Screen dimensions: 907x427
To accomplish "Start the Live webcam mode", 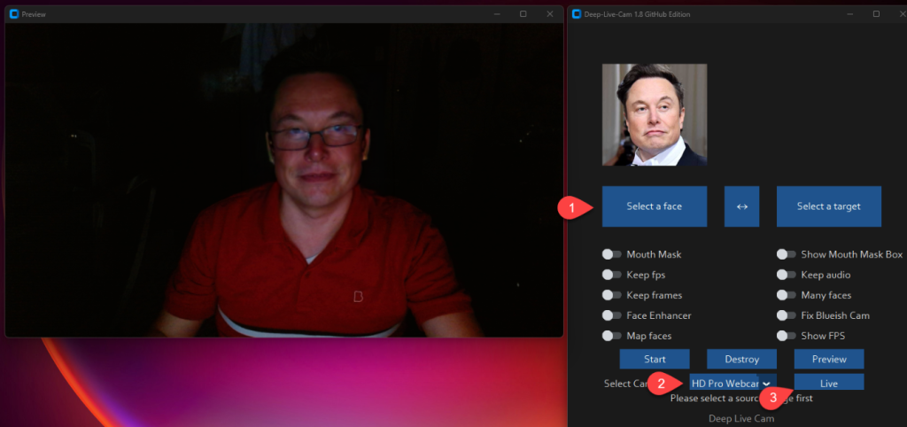I will 829,383.
